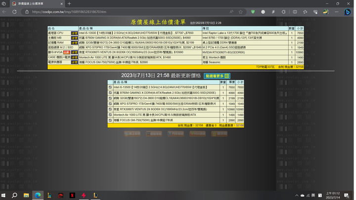Open the feather extension icon
Screen dimensions: 356x200
coord(273,12)
